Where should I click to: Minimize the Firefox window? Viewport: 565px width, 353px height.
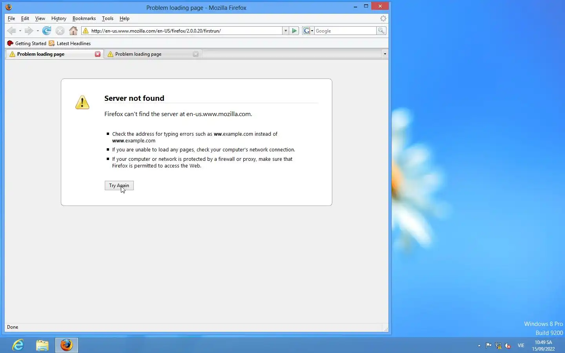[x=355, y=7]
